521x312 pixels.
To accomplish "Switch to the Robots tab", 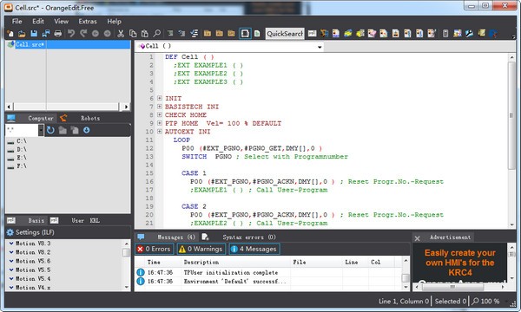I will coord(90,119).
